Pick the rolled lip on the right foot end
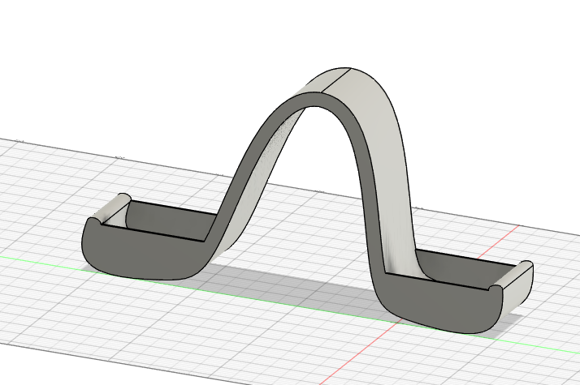The height and width of the screenshot is (385, 580). point(514,276)
